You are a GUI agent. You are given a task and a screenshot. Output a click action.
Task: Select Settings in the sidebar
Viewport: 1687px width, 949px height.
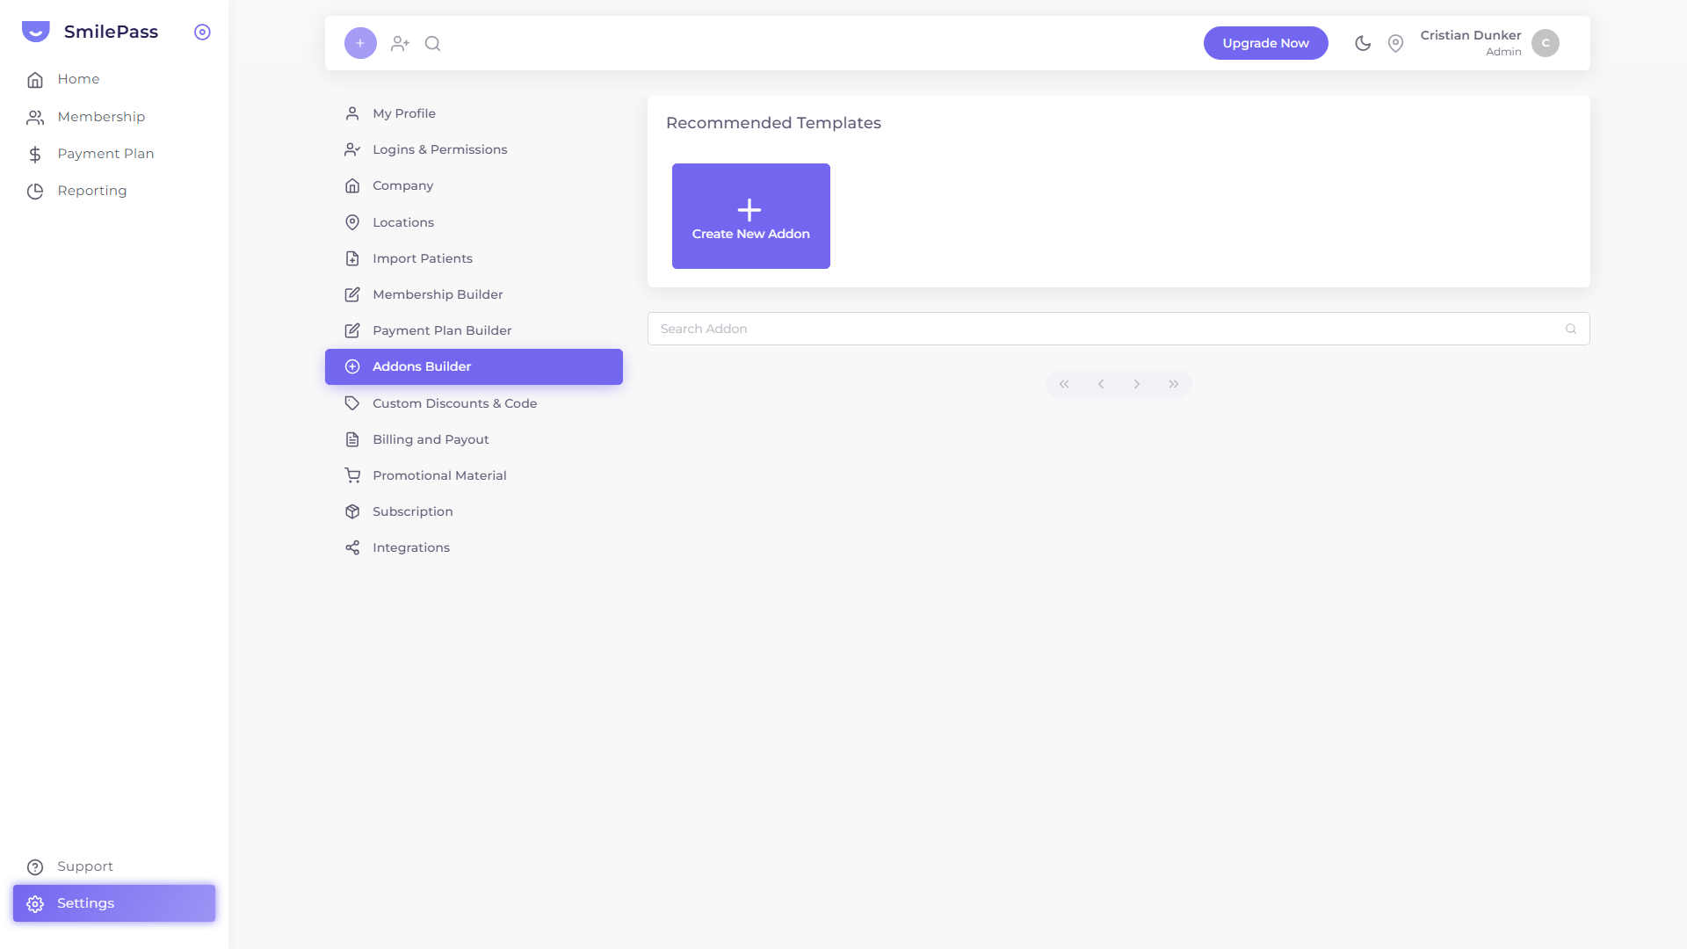(114, 903)
